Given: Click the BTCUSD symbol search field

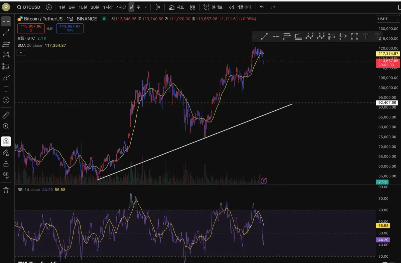Looking at the screenshot, I should click(x=29, y=7).
